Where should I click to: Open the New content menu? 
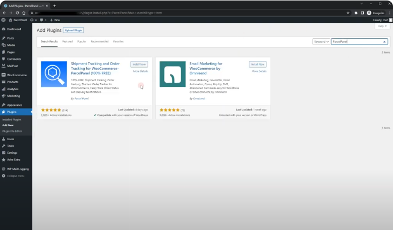tap(55, 20)
